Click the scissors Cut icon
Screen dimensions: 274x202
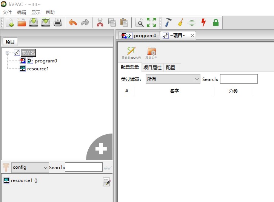click(100, 23)
